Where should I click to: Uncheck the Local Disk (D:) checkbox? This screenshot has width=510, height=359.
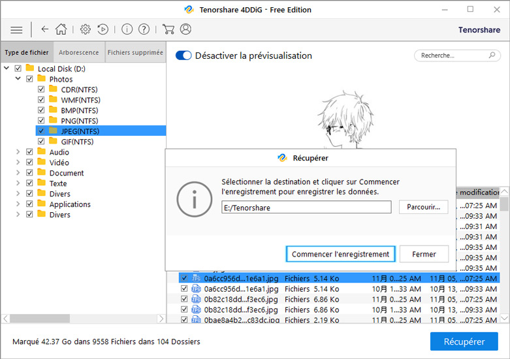[x=18, y=69]
